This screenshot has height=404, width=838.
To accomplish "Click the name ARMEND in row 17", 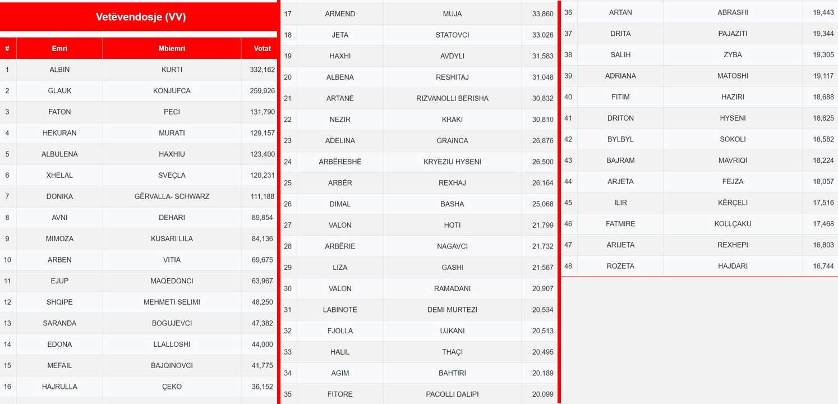I will (340, 13).
